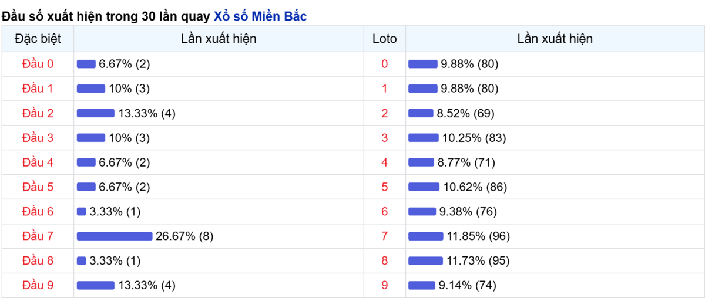Select the Đầu 0 row label

(x=38, y=64)
